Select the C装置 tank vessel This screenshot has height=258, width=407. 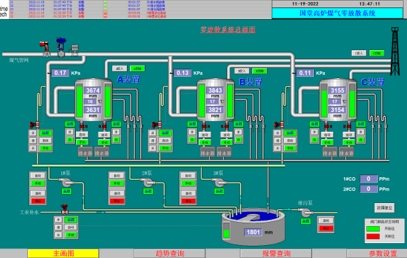[x=338, y=100]
